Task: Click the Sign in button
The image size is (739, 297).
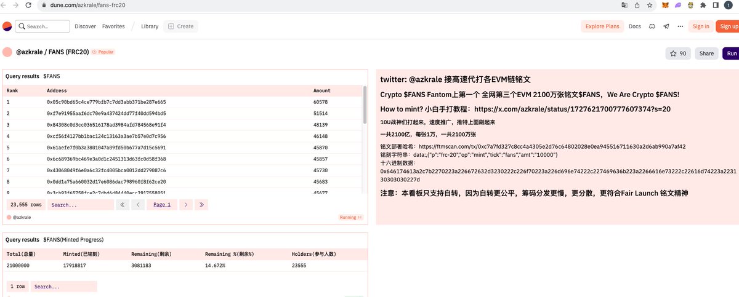Action: (701, 26)
